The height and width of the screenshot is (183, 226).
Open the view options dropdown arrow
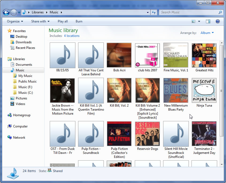199,21
